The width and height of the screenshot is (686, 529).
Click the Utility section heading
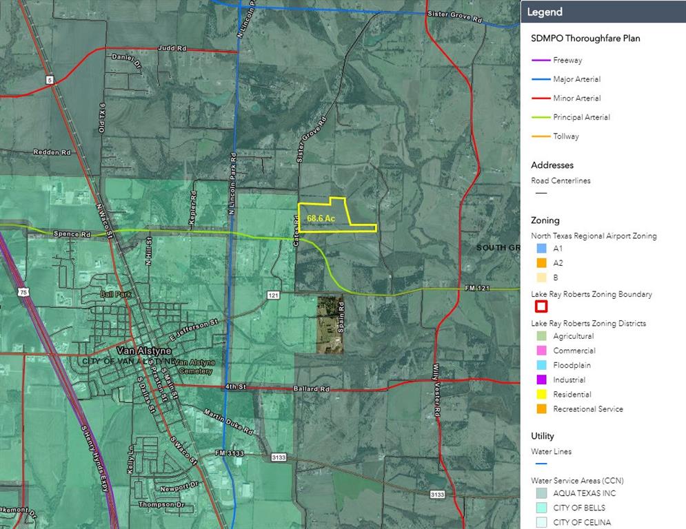point(542,436)
